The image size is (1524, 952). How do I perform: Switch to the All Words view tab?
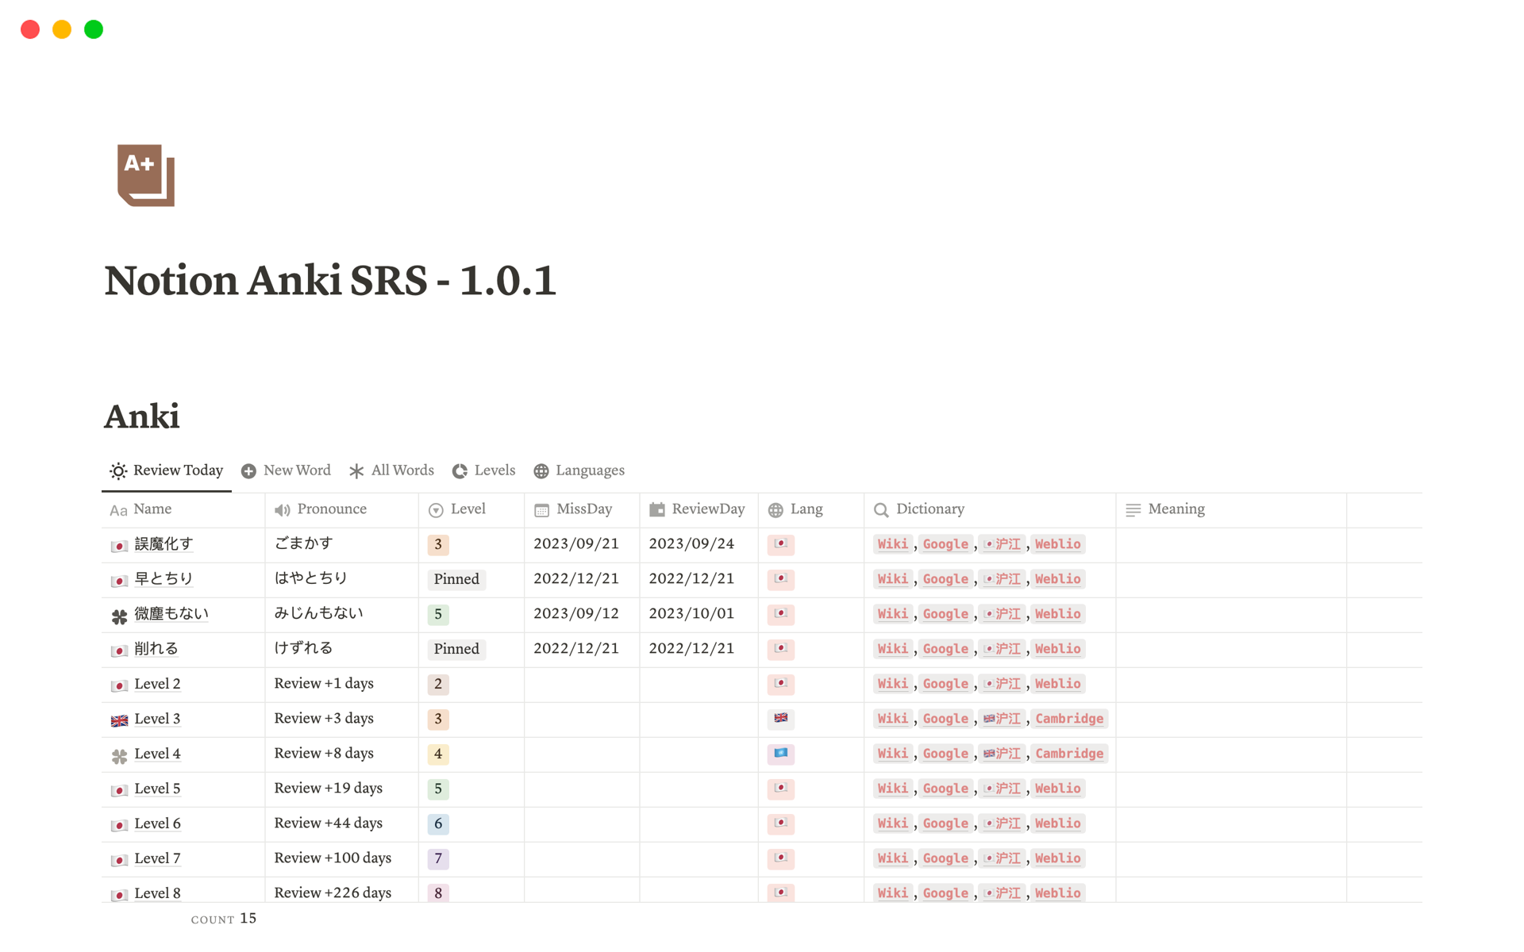402,470
